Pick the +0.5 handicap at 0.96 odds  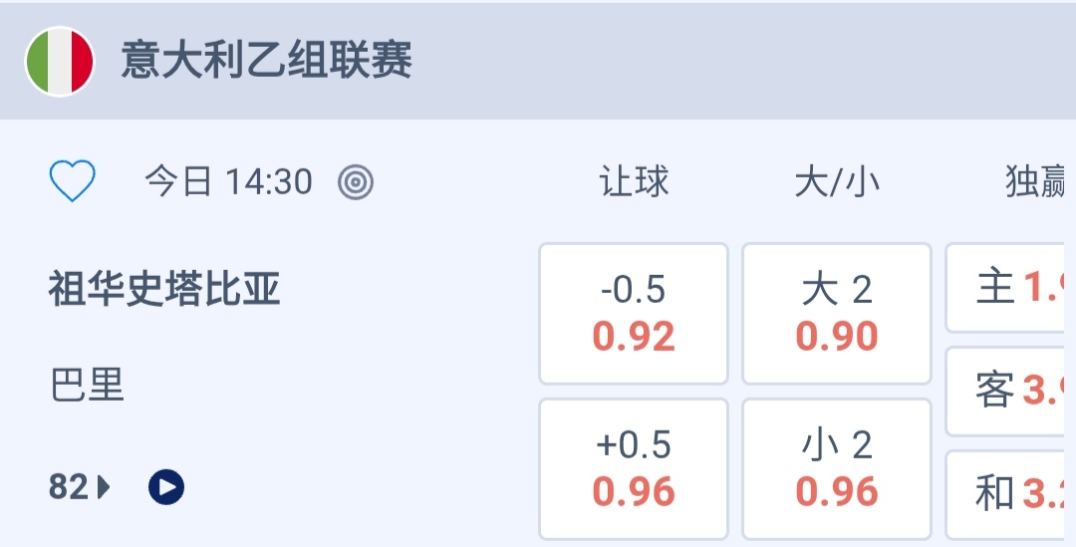click(634, 468)
